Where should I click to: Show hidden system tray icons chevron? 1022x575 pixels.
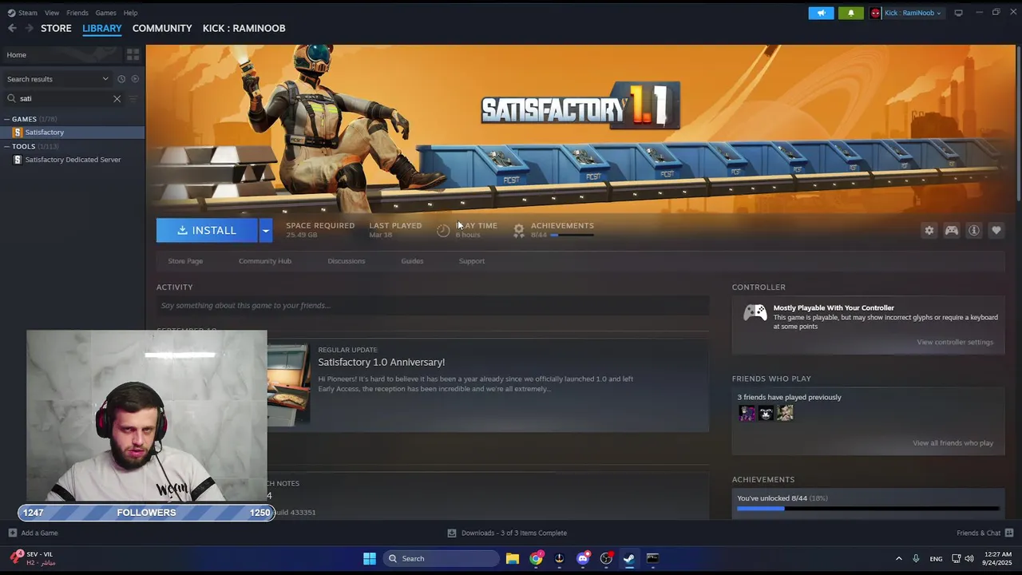click(899, 558)
